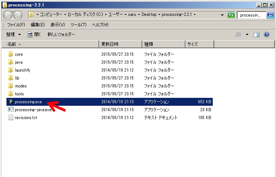Maximize the processing-2.2.1 window
The image size is (276, 177).
[x=265, y=5]
